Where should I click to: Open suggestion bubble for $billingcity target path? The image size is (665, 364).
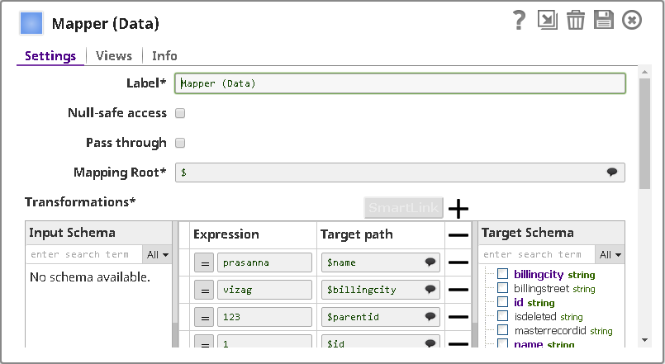click(x=430, y=290)
